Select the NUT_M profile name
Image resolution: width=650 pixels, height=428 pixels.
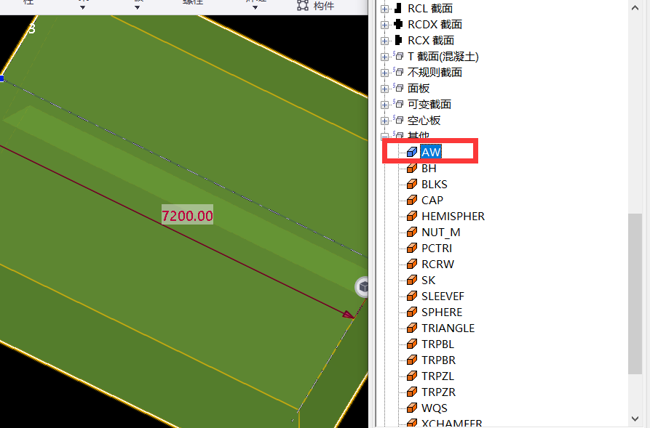click(x=440, y=233)
